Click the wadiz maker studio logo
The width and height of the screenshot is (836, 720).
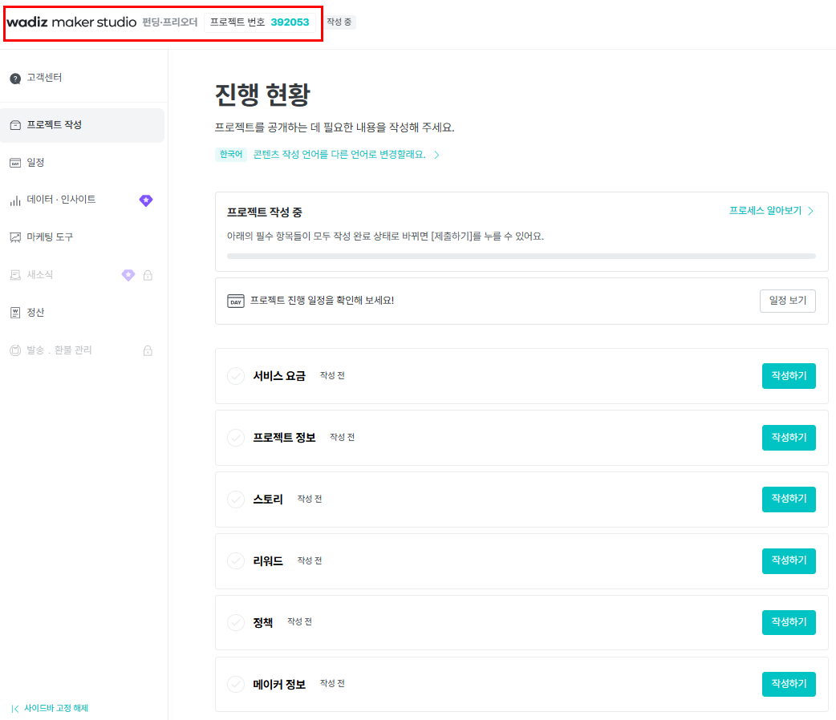click(x=71, y=22)
